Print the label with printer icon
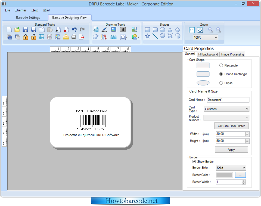The image size is (261, 206). (x=74, y=37)
